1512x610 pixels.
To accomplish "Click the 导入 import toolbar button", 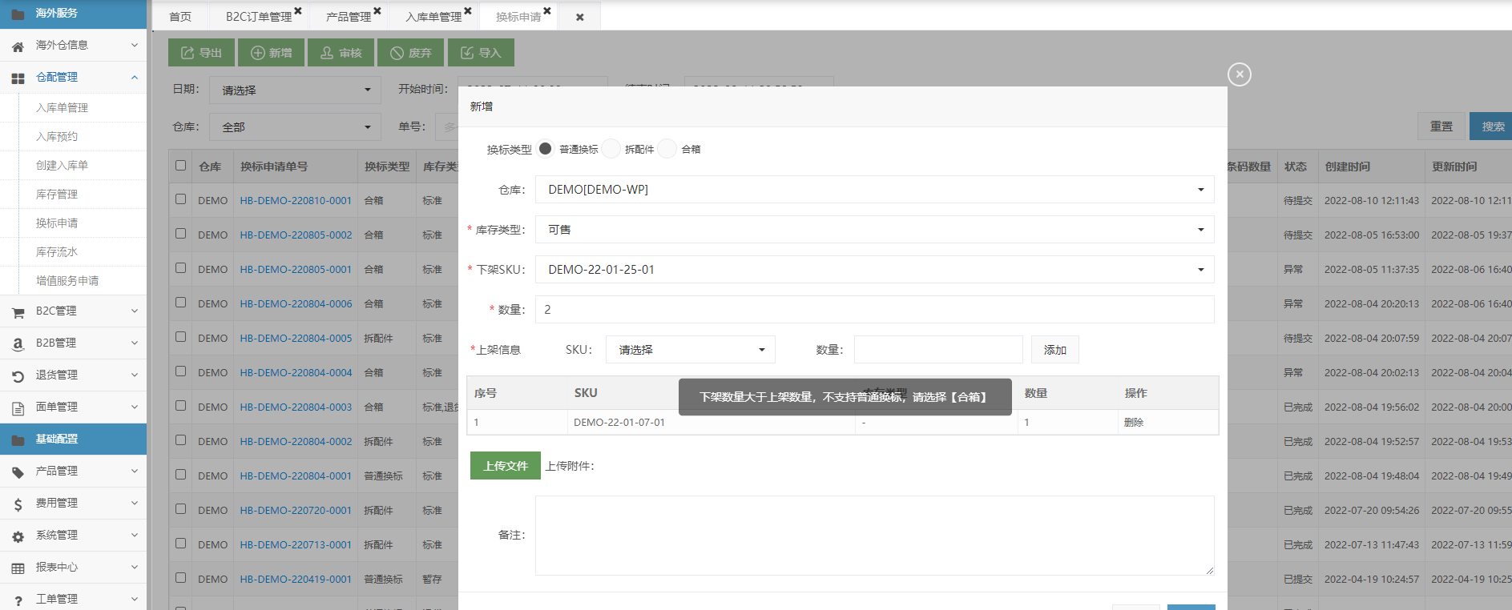I will pos(481,53).
